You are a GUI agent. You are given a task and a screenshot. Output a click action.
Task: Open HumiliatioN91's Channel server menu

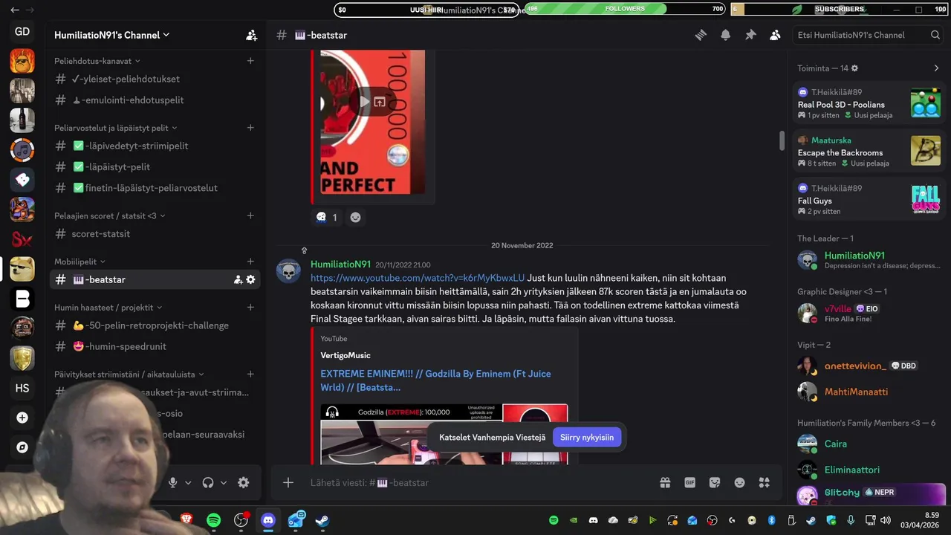(x=111, y=35)
